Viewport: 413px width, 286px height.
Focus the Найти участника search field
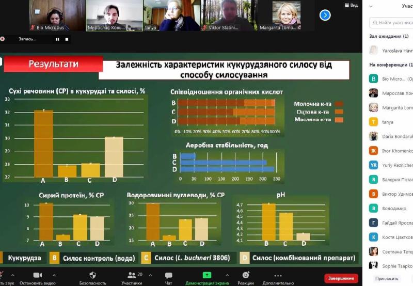(391, 23)
